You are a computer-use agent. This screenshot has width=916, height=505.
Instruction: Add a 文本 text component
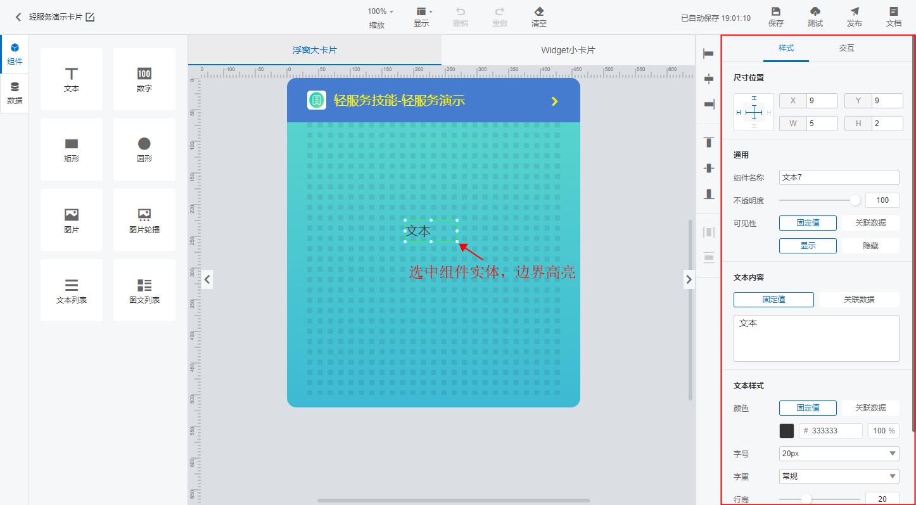pos(72,79)
